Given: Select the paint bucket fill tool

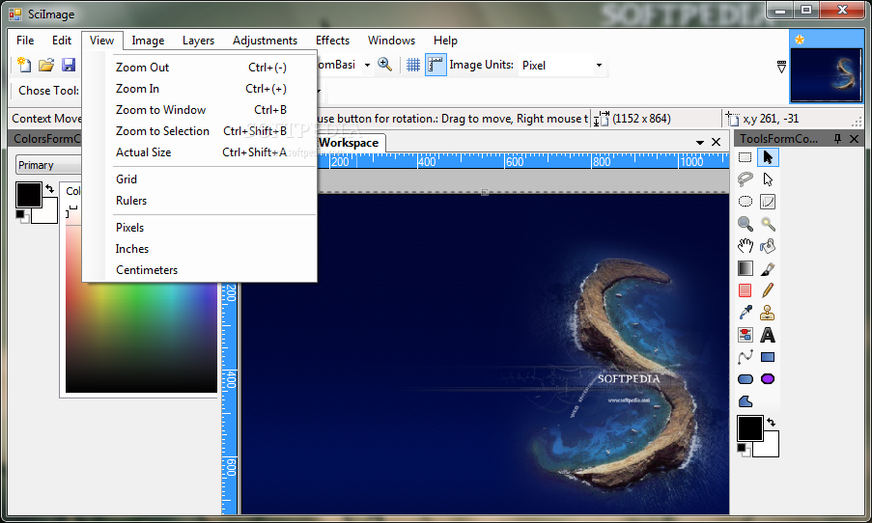Looking at the screenshot, I should pyautogui.click(x=768, y=246).
